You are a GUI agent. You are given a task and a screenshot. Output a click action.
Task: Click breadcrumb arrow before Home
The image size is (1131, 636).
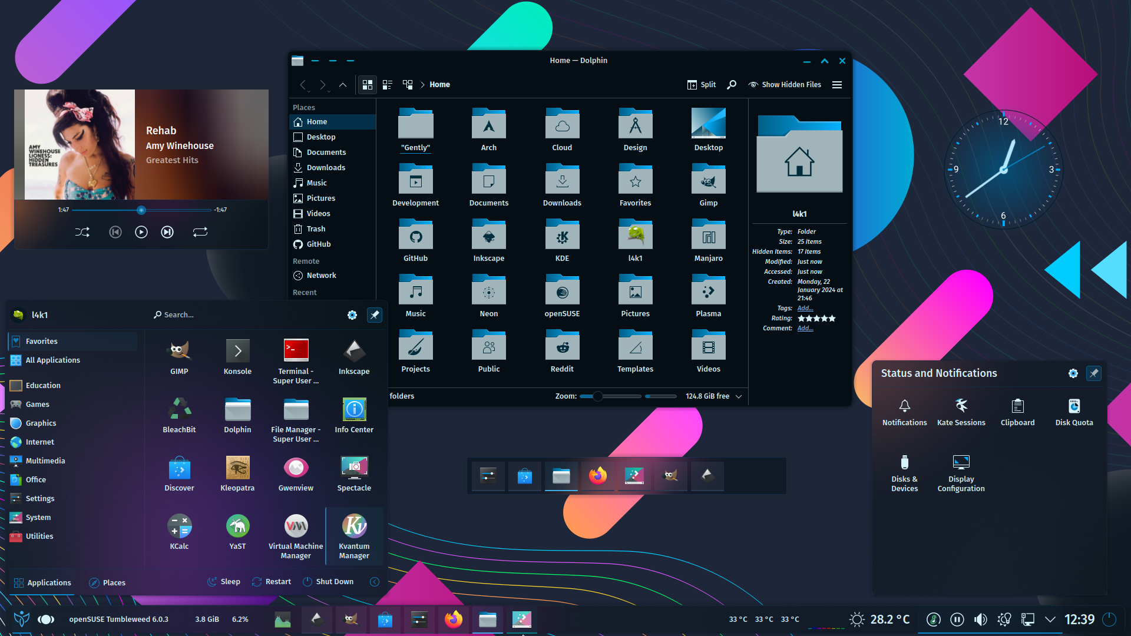422,85
